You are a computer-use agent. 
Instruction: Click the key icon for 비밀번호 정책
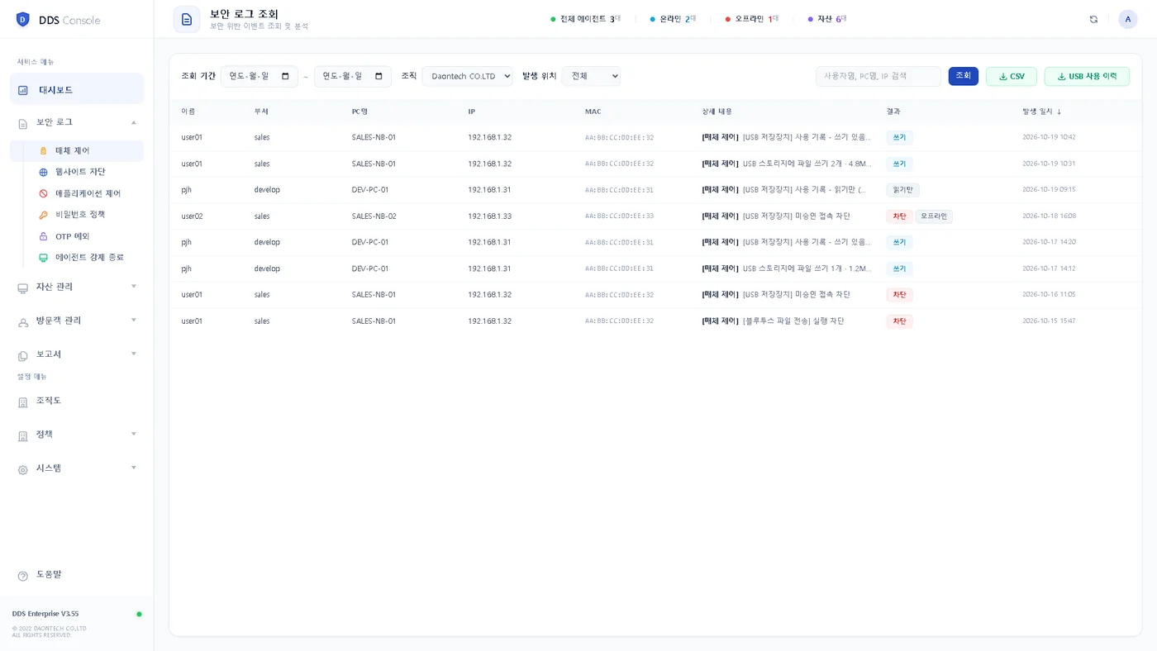[44, 215]
